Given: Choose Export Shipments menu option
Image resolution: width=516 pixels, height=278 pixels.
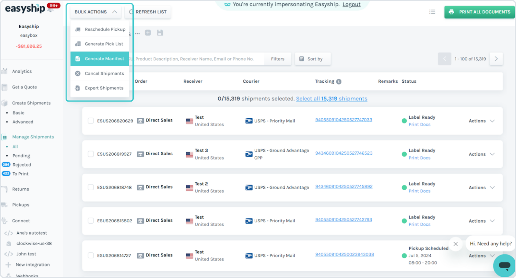Looking at the screenshot, I should point(100,88).
